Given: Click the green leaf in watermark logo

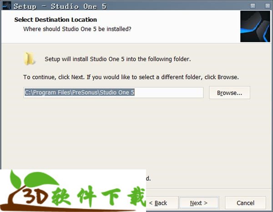Looking at the screenshot, I should coord(34,180).
